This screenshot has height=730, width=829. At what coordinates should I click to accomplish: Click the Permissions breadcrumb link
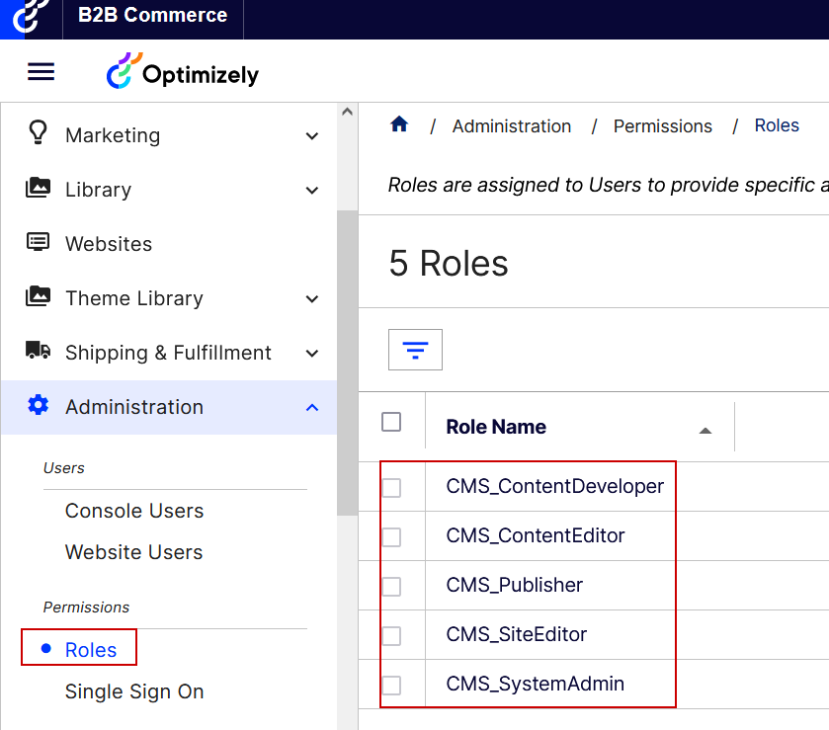(x=662, y=126)
